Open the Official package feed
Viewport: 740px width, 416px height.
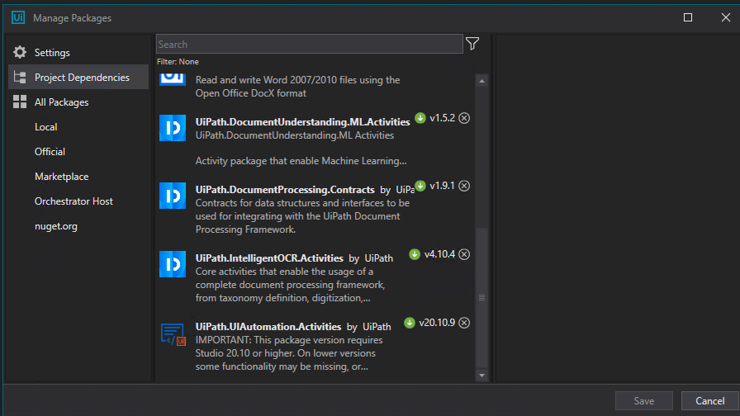50,151
